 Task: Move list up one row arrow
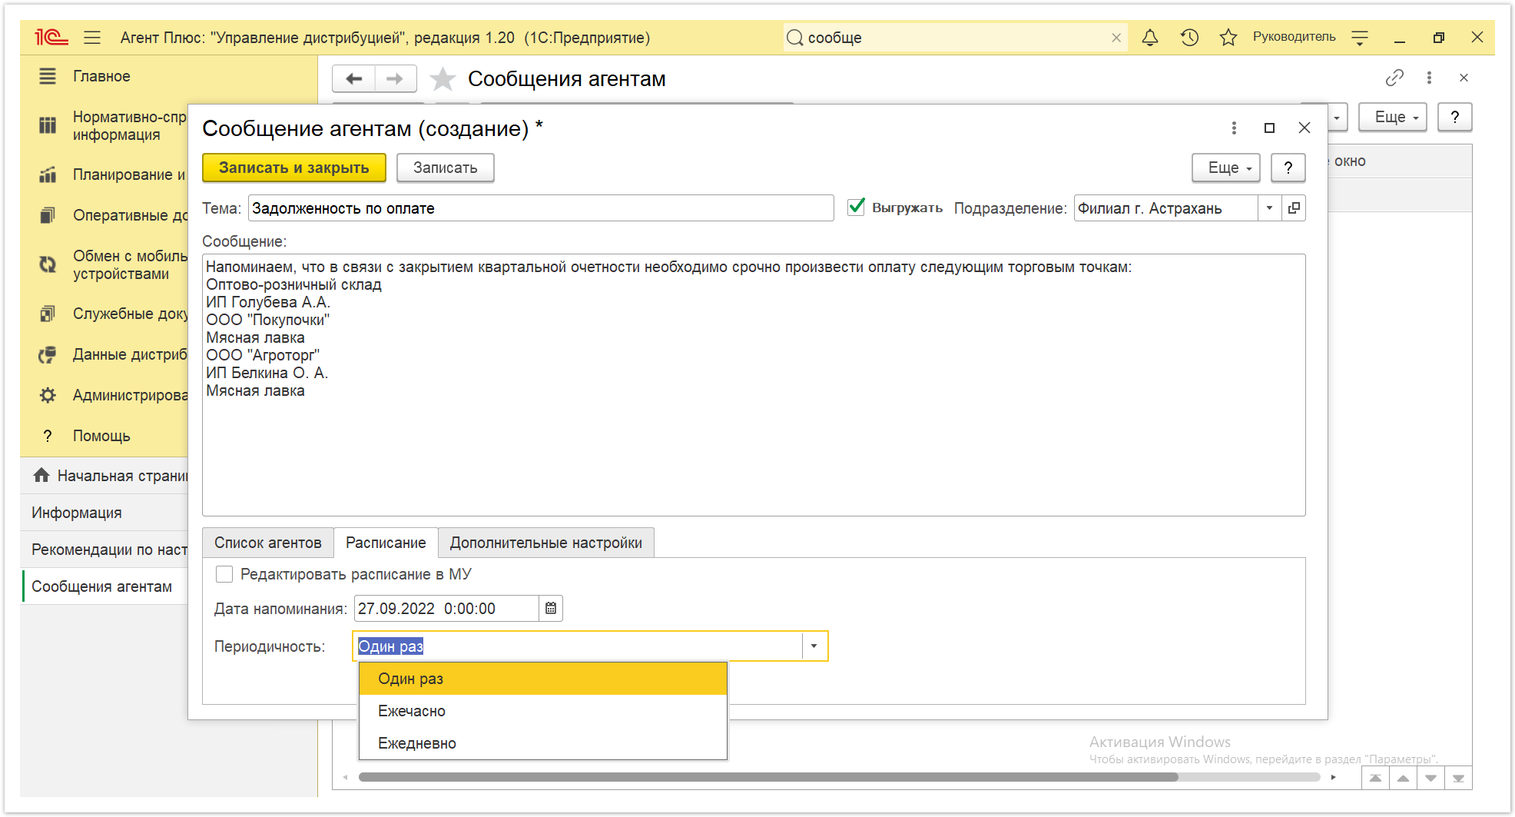(x=1403, y=778)
